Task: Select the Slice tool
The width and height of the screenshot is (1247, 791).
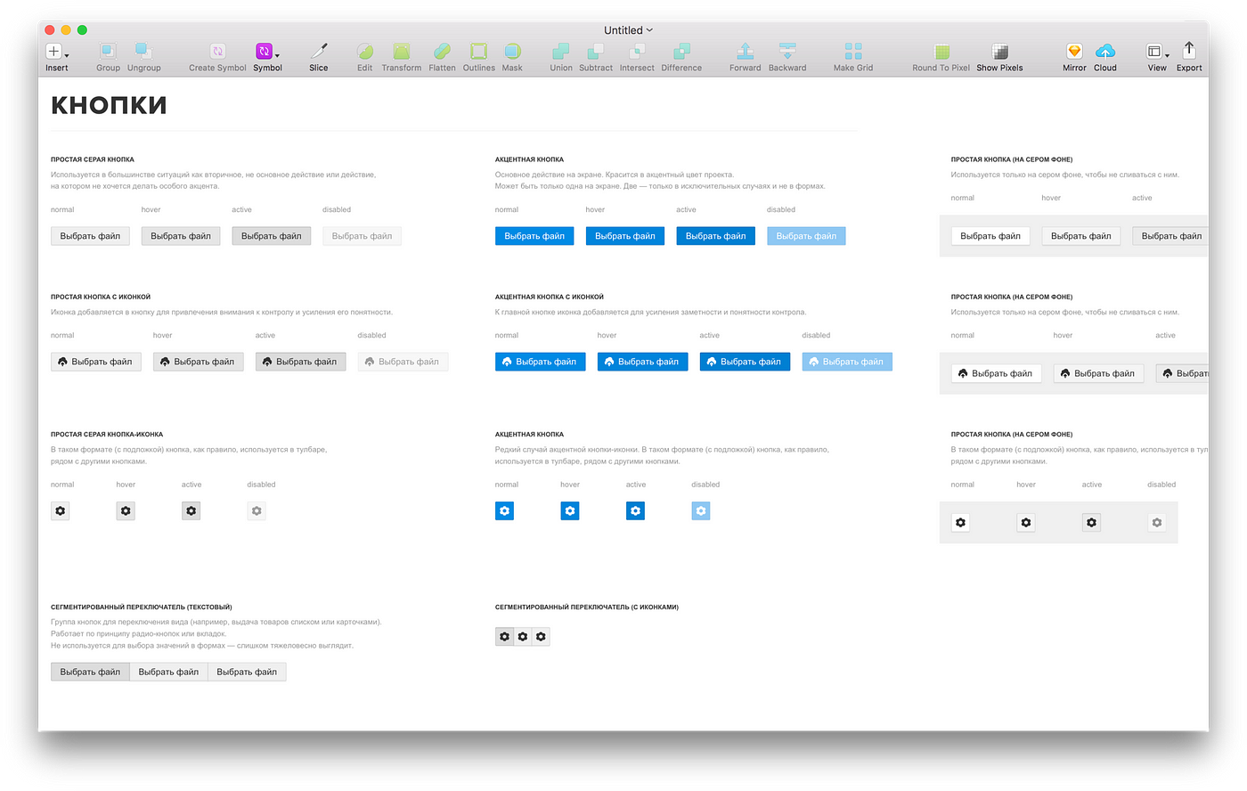Action: [319, 51]
